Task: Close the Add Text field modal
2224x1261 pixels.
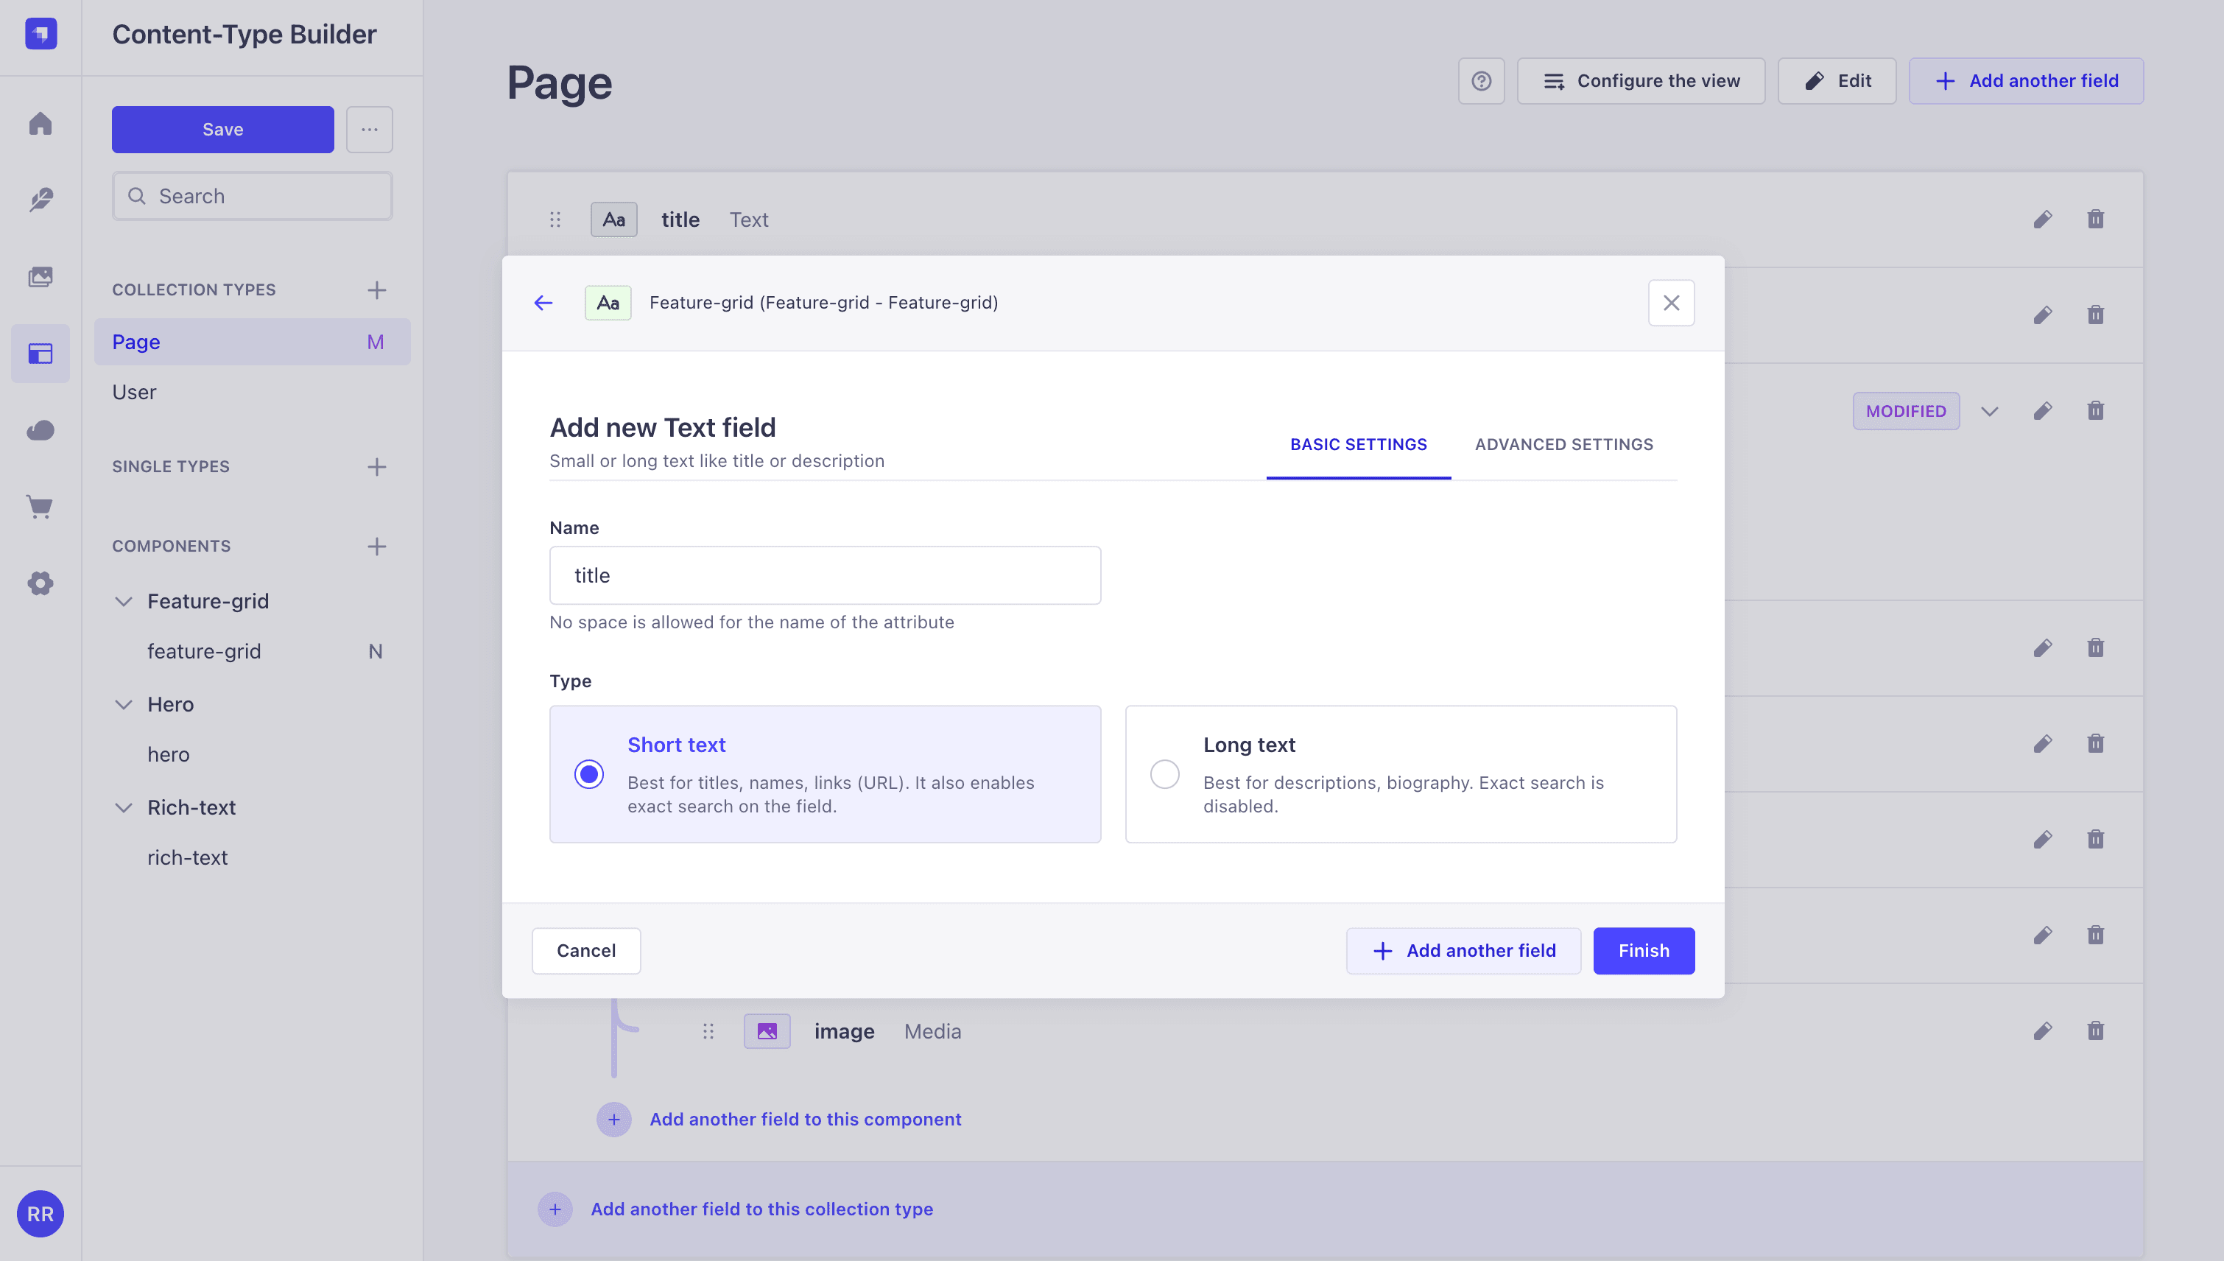Action: [1671, 302]
